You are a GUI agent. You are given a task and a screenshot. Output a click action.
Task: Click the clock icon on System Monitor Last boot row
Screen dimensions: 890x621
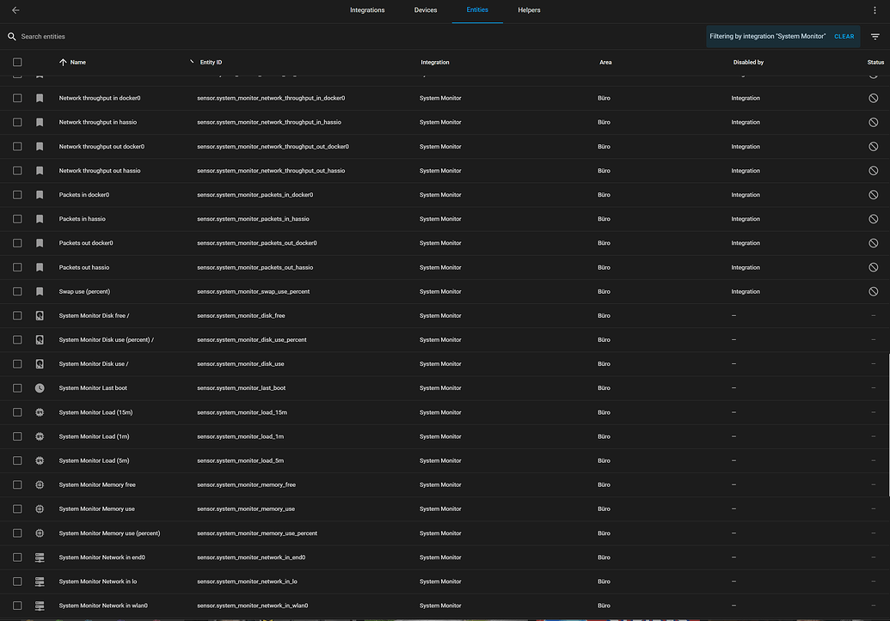click(40, 387)
